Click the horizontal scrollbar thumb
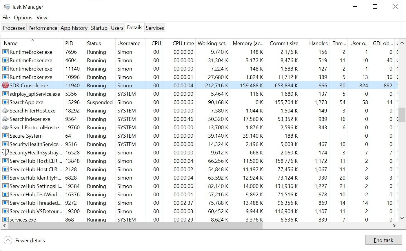The height and width of the screenshot is (251, 406). point(135,226)
